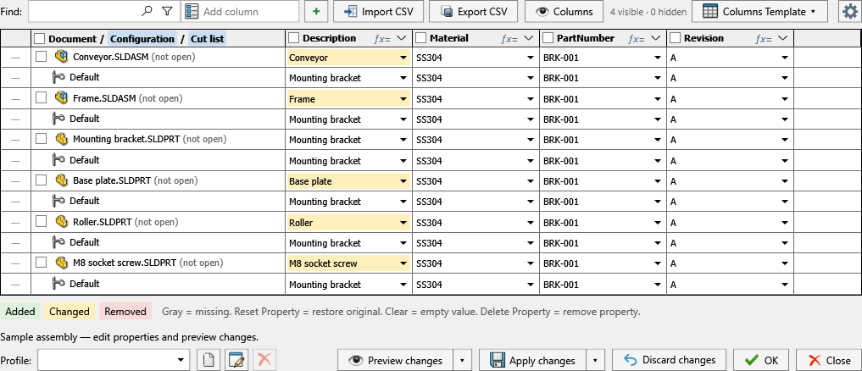Click the new profile page icon
This screenshot has height=371, width=862.
coord(209,360)
